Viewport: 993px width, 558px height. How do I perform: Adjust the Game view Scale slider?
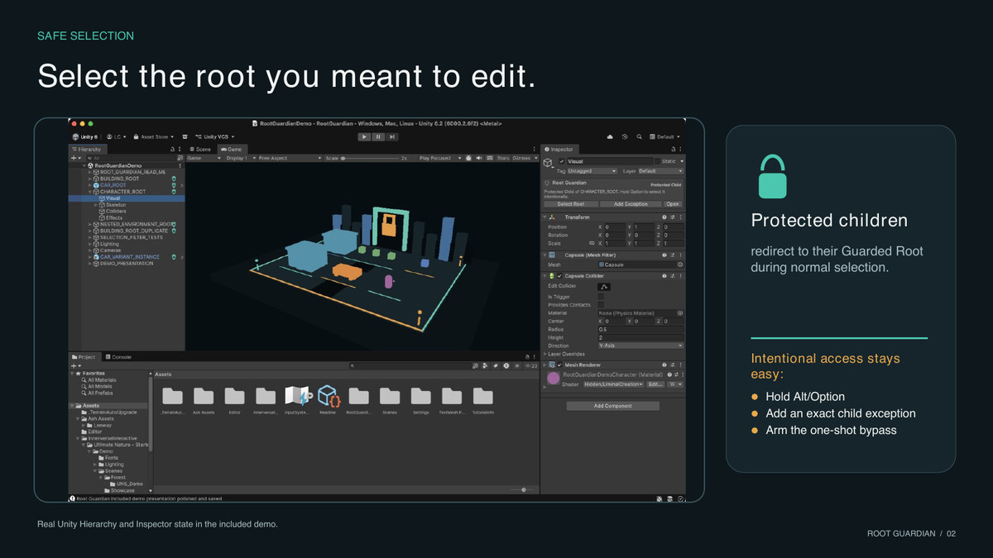click(x=371, y=158)
